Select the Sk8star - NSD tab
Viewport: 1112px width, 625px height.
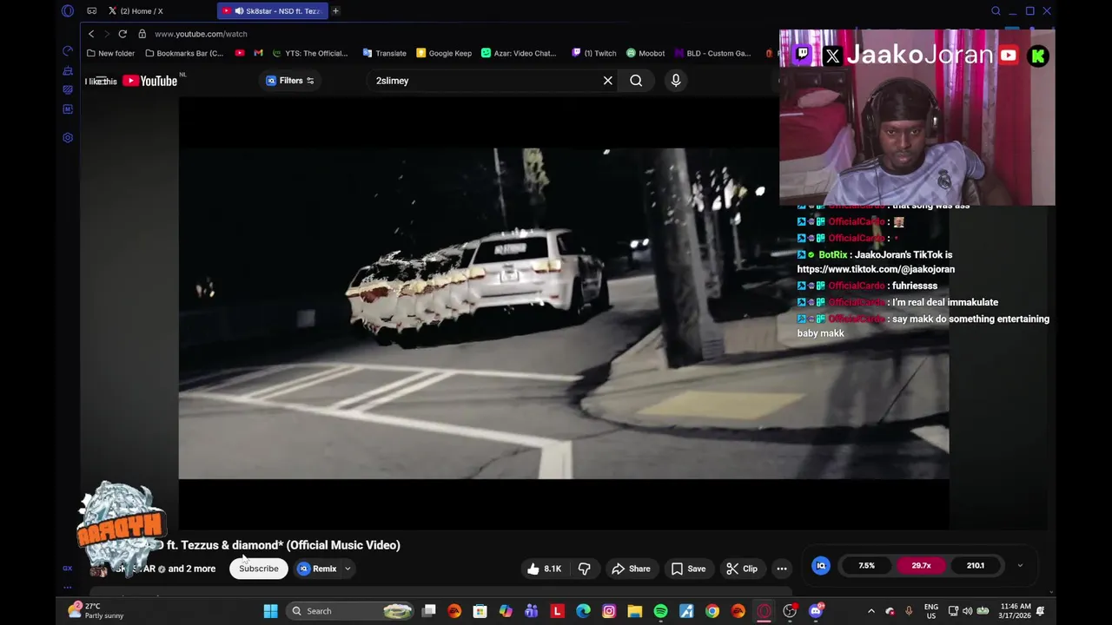[x=272, y=11]
